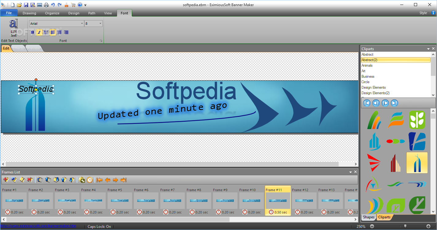Jump to the last frame with the arrow icon
Screen dimensions: 437x230
click(x=123, y=180)
